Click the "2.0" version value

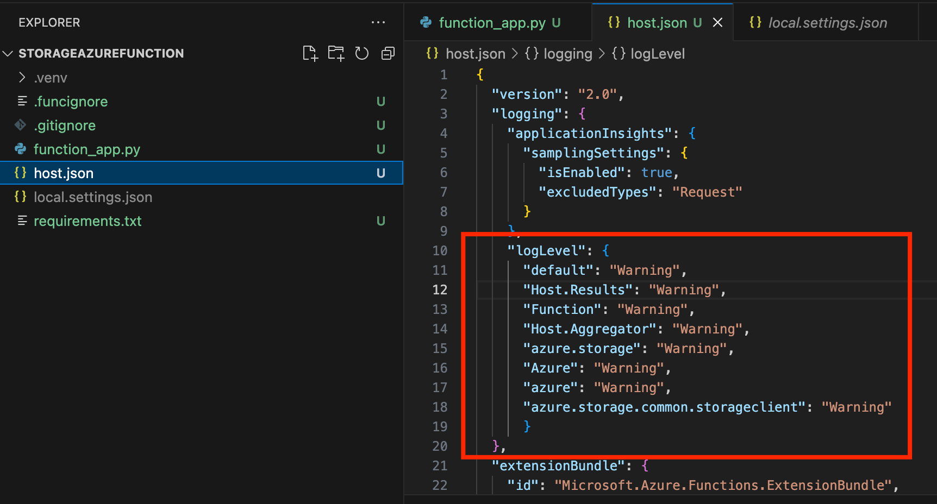597,94
